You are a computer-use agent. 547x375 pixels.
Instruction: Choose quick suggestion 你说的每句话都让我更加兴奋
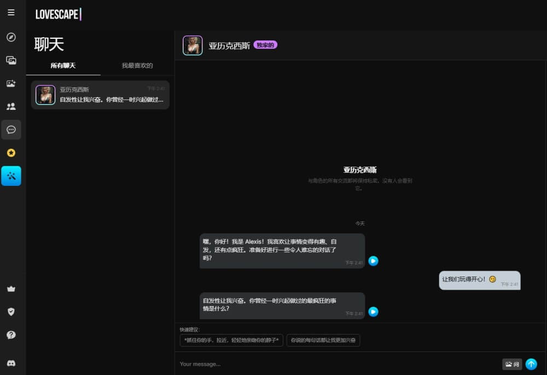pos(323,340)
